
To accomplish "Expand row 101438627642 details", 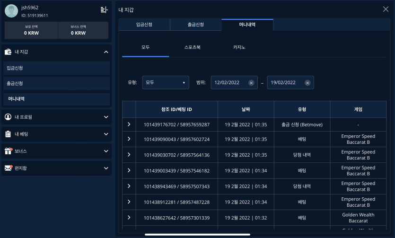I will pyautogui.click(x=129, y=217).
